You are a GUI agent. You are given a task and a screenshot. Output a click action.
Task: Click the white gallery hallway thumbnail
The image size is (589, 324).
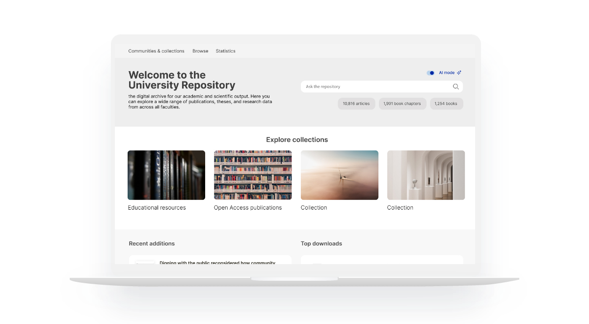pyautogui.click(x=426, y=175)
